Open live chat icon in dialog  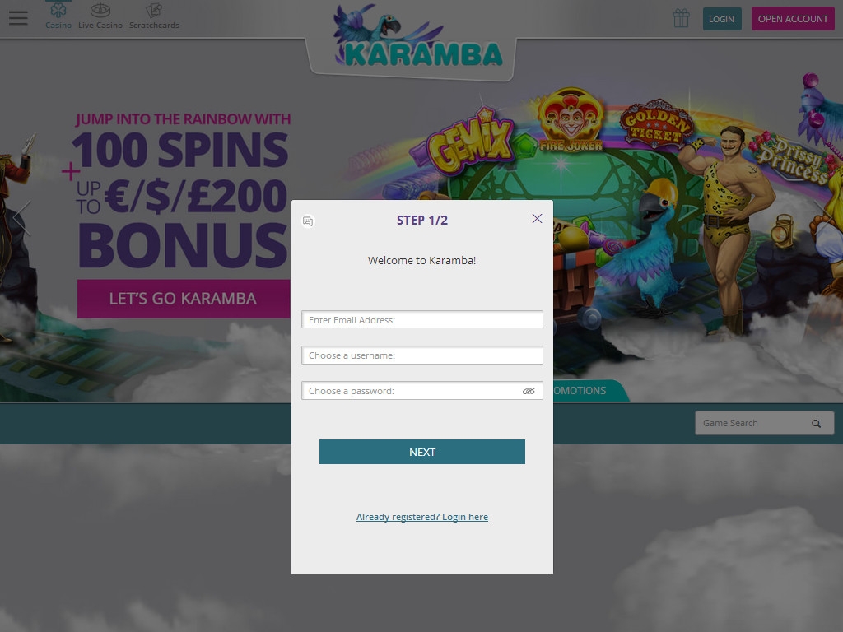point(308,221)
